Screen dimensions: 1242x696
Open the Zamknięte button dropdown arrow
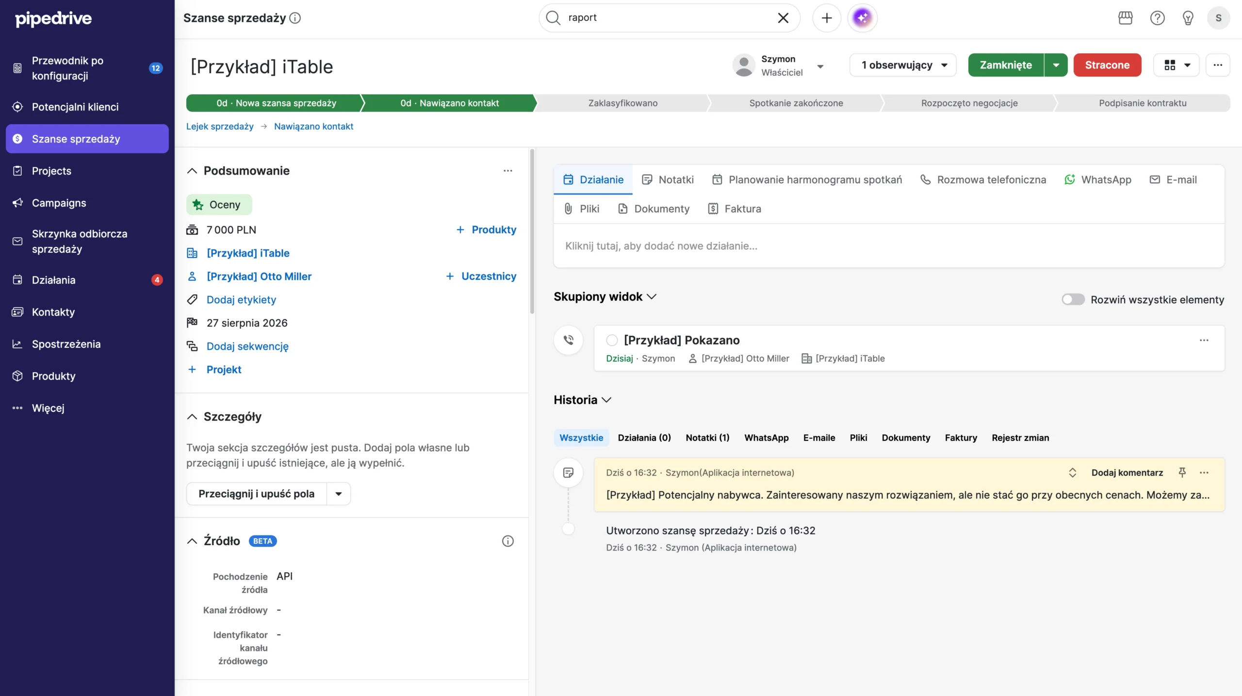coord(1056,65)
